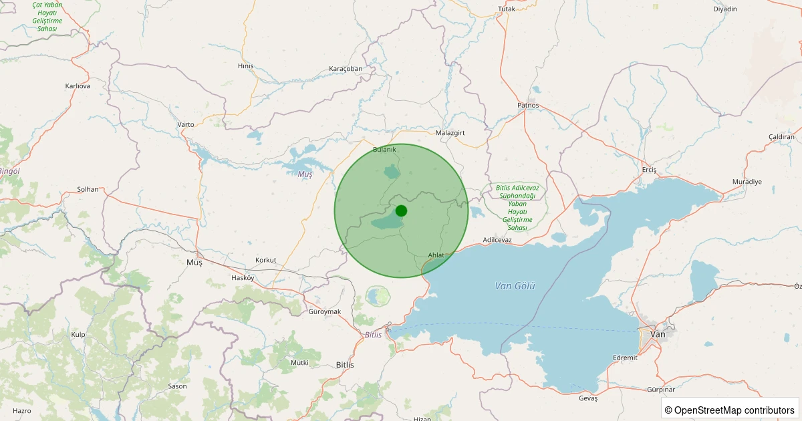Click the Patnos town label
Screen dimensions: 802x421
[x=528, y=106]
